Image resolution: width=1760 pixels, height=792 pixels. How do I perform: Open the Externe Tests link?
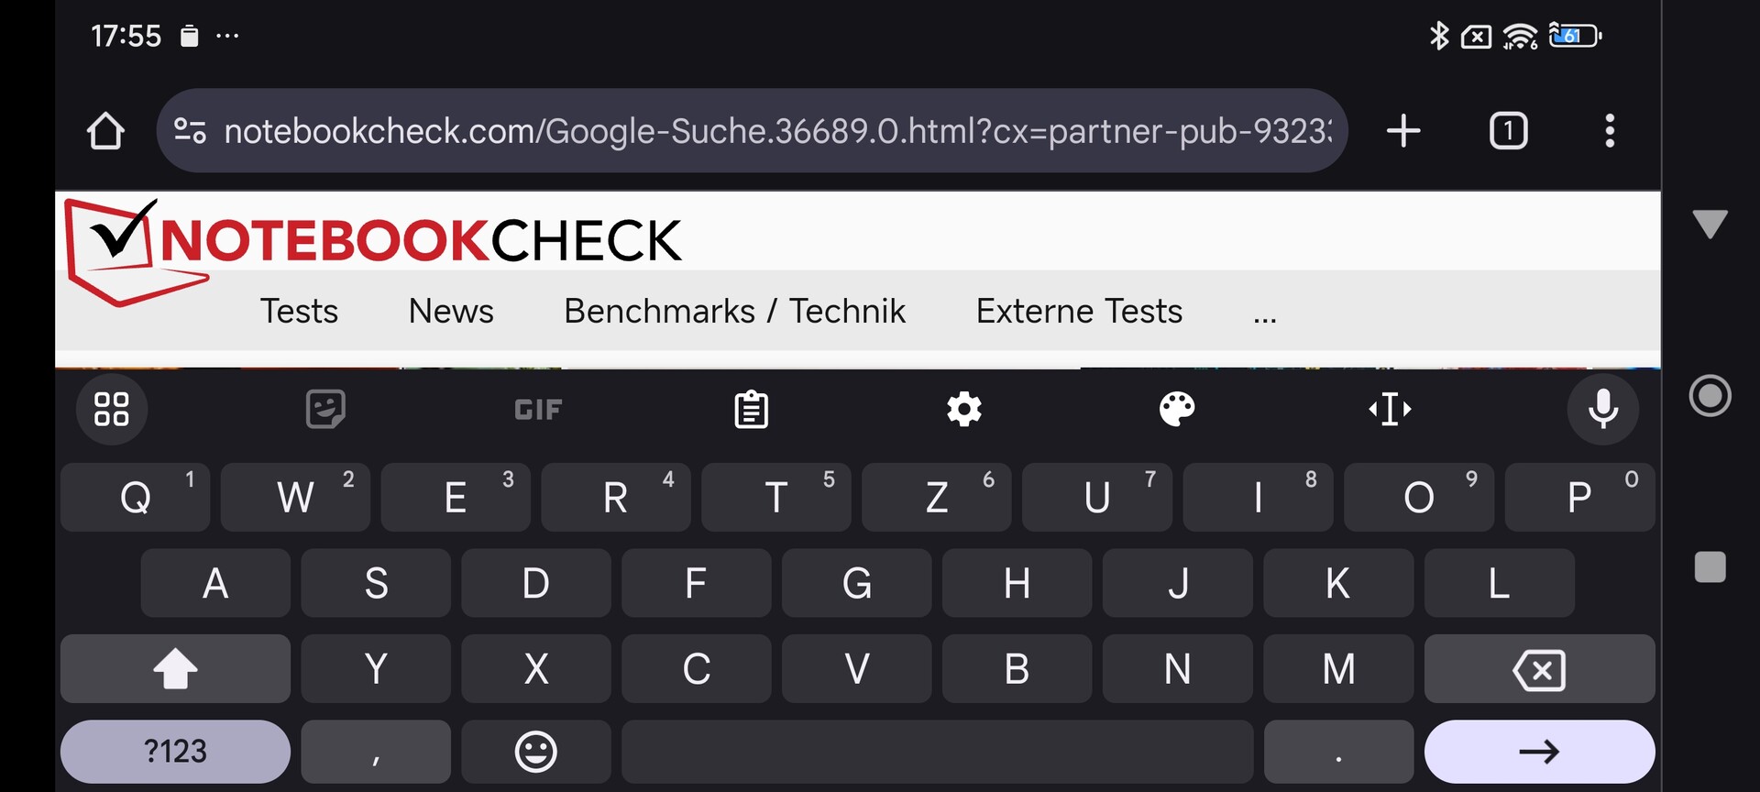(x=1079, y=312)
